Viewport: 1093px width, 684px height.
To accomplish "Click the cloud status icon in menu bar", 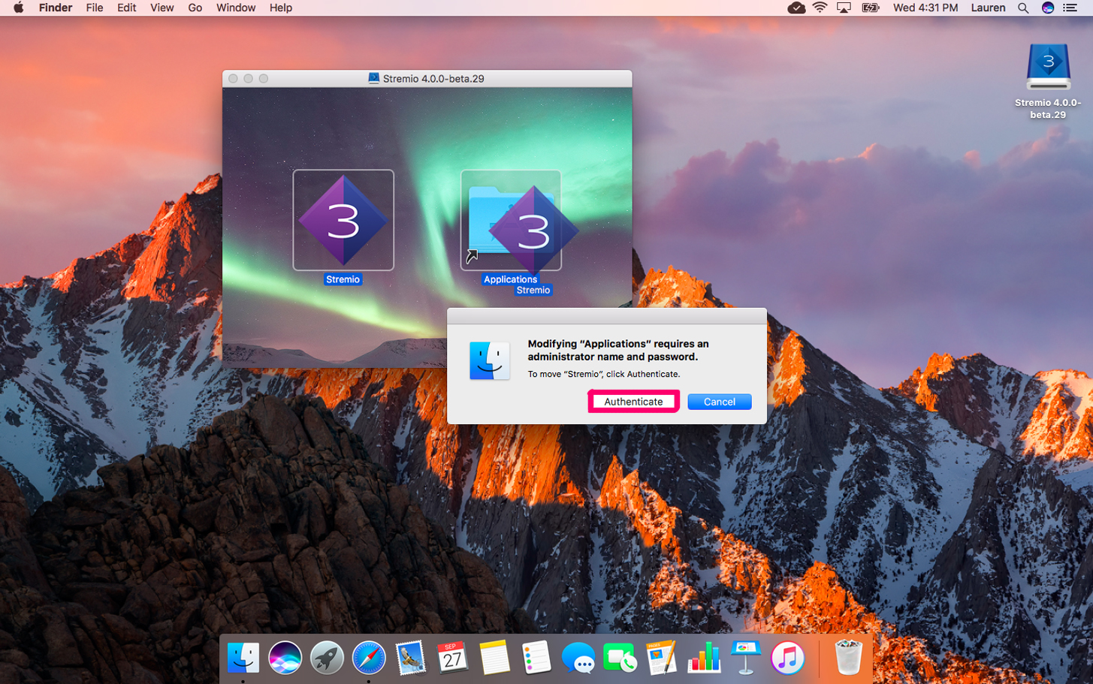I will 796,8.
